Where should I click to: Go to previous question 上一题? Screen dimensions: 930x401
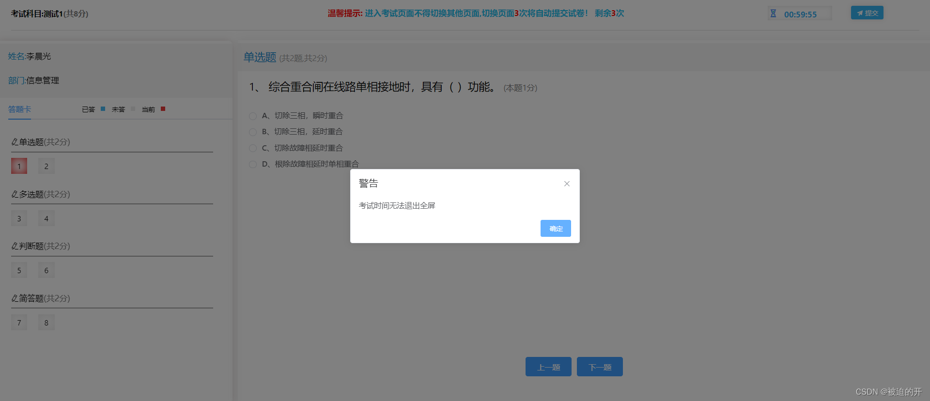pyautogui.click(x=548, y=367)
